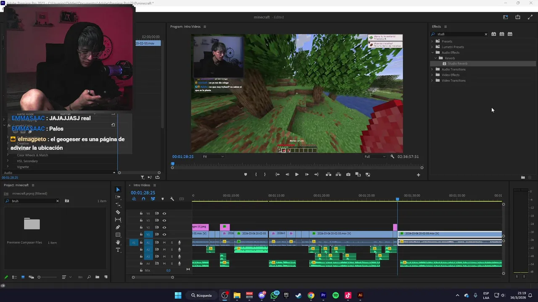Clear the Effects search field text
The height and width of the screenshot is (302, 538).
coord(486,34)
